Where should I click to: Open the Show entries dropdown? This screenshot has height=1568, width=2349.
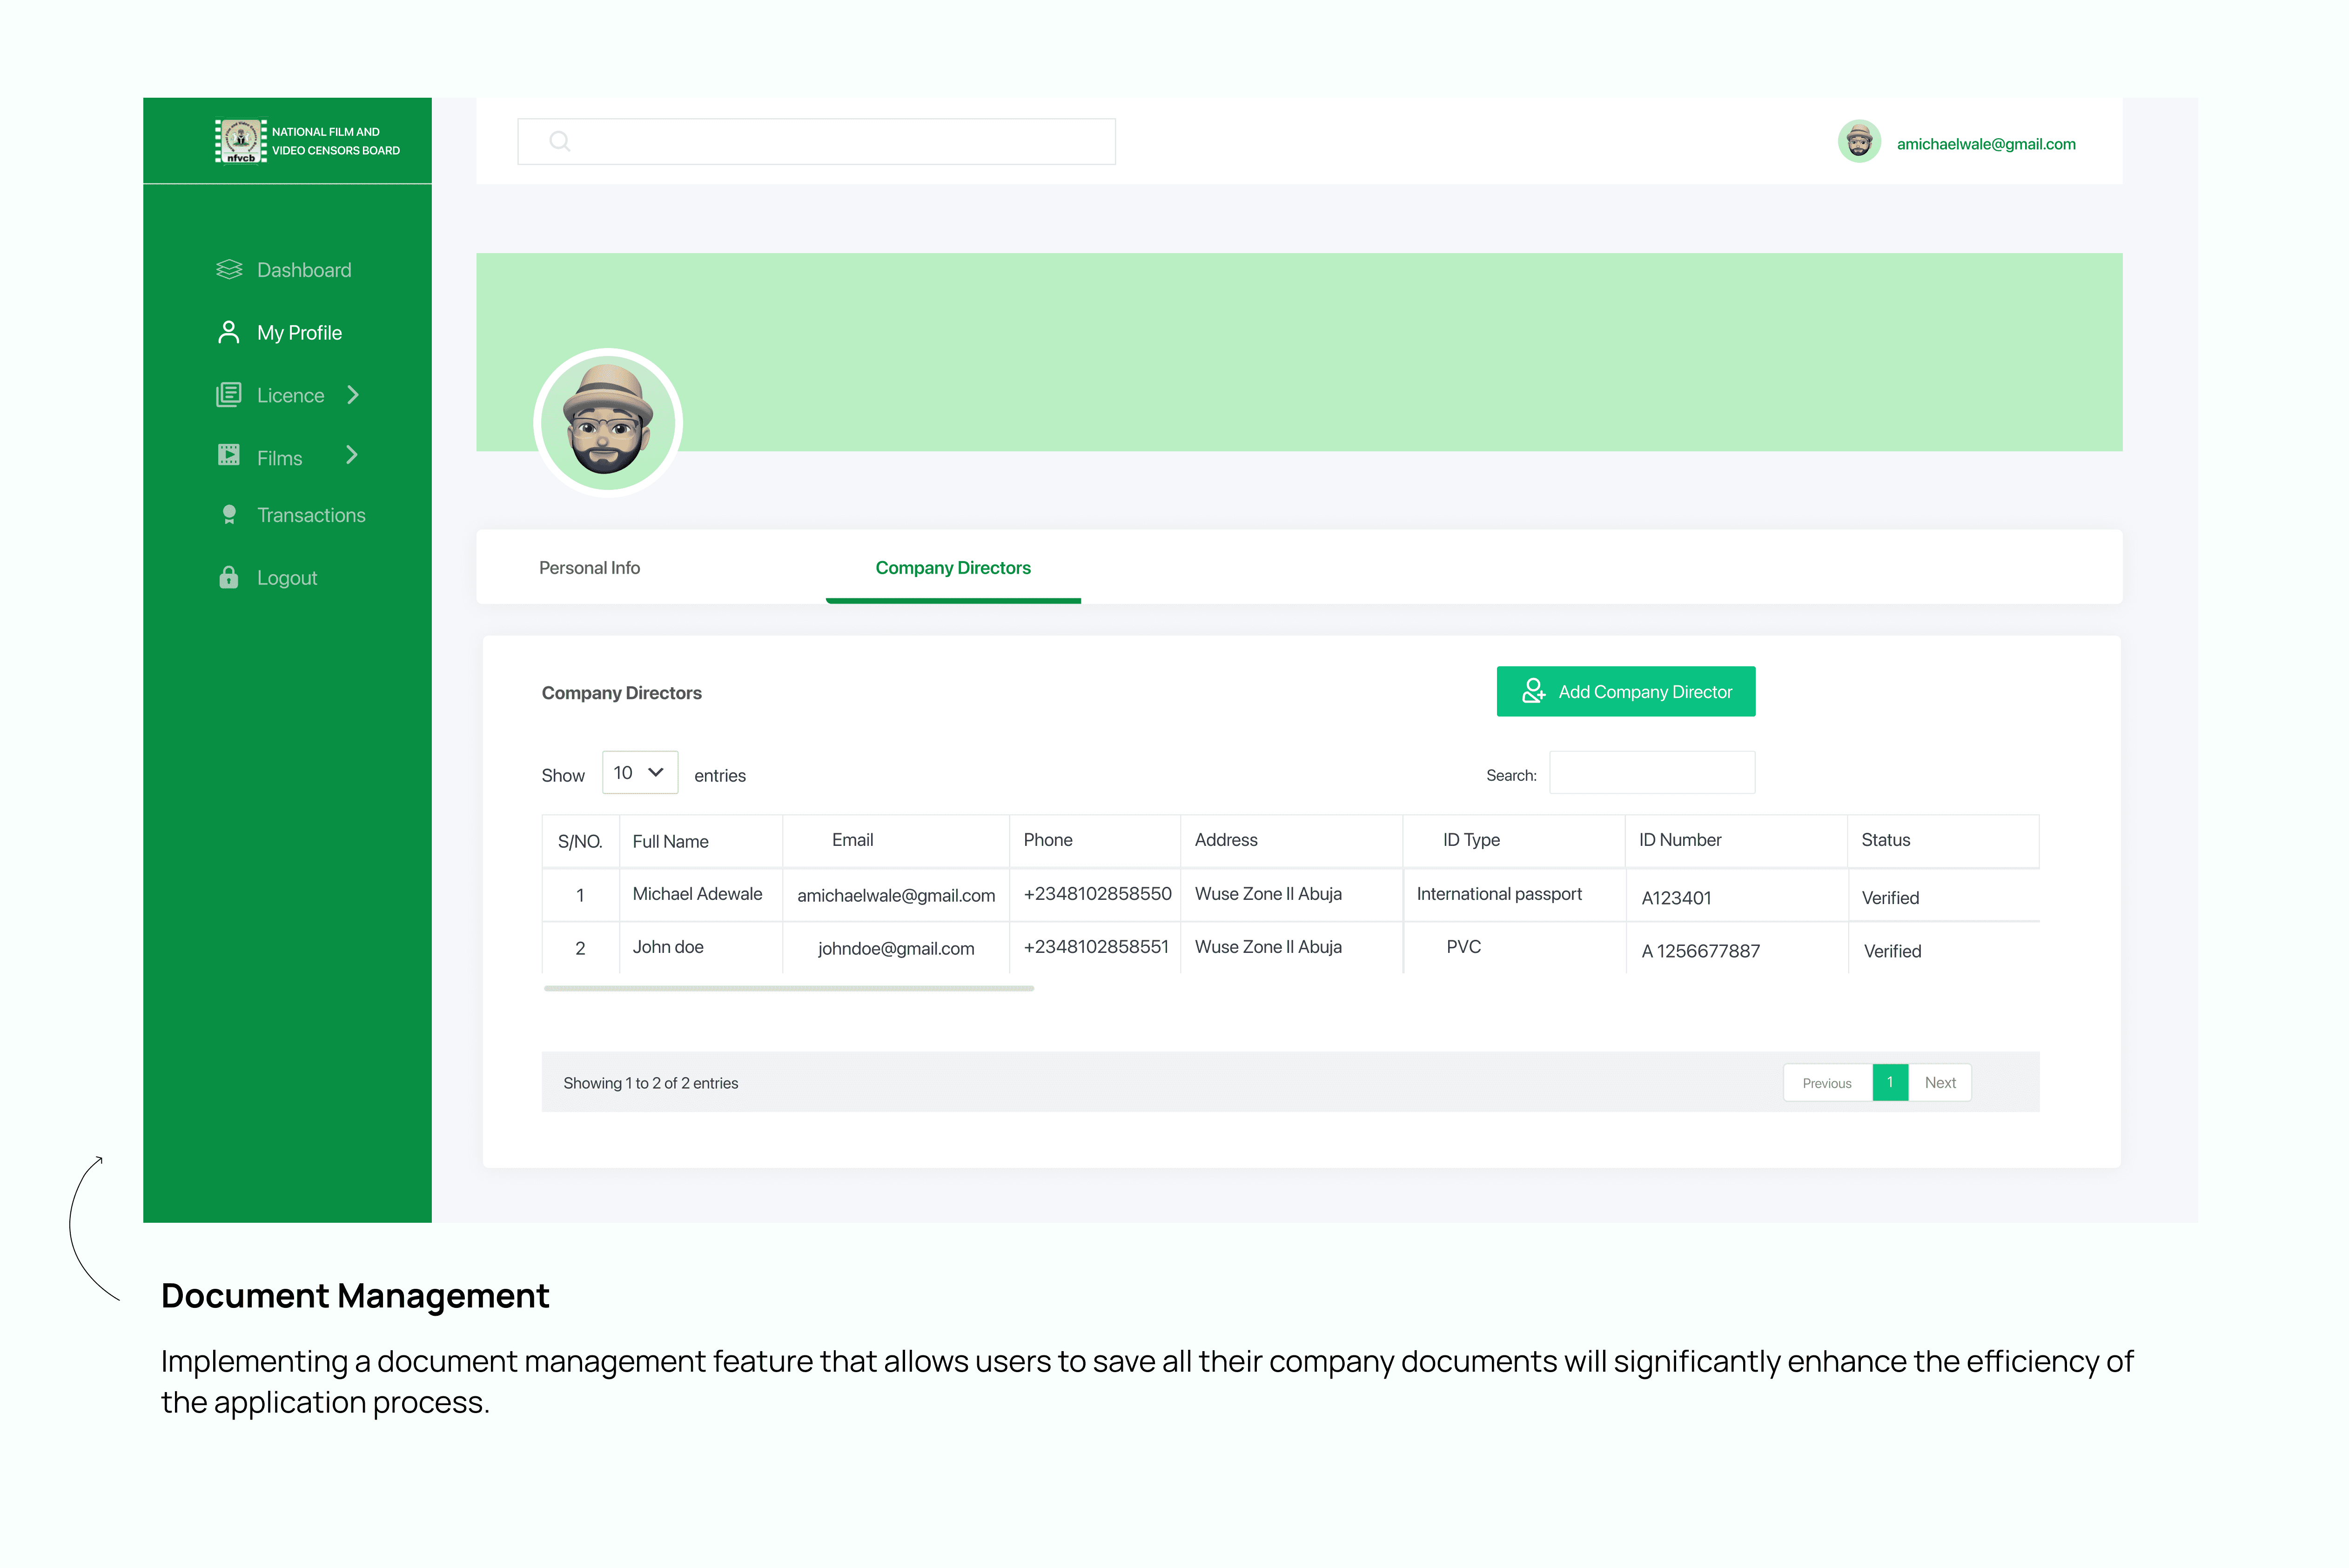tap(639, 772)
